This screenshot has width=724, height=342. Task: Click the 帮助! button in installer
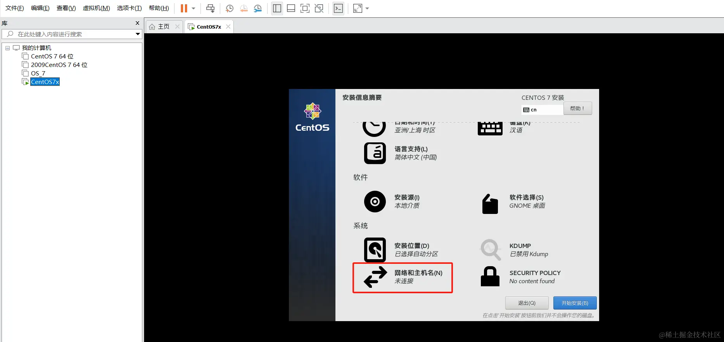coord(577,108)
